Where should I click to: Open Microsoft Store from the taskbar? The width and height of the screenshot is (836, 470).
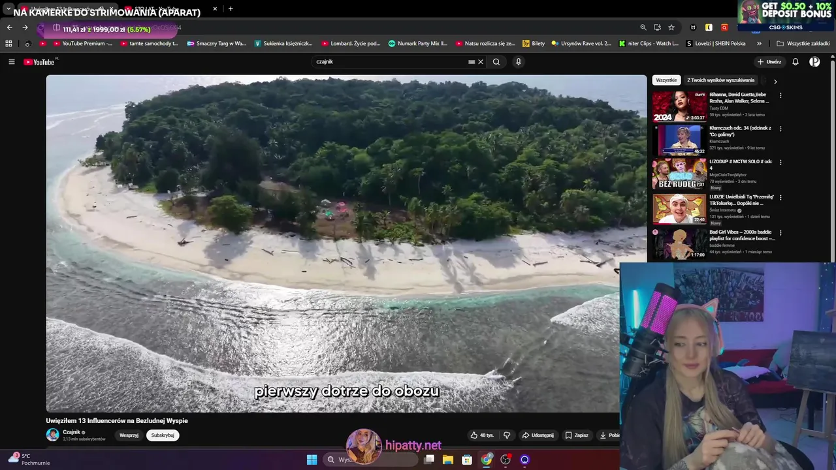click(x=467, y=460)
